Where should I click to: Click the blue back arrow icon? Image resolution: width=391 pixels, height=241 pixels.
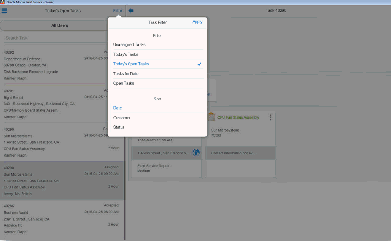click(131, 10)
